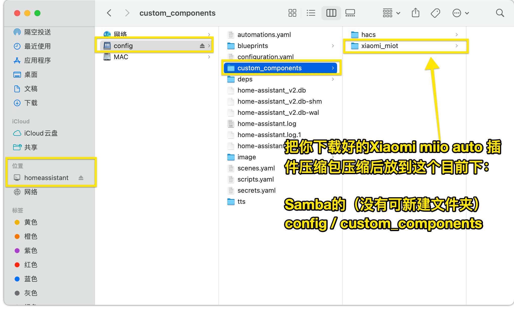Open the Share toolbar button
The height and width of the screenshot is (309, 514).
click(x=415, y=13)
